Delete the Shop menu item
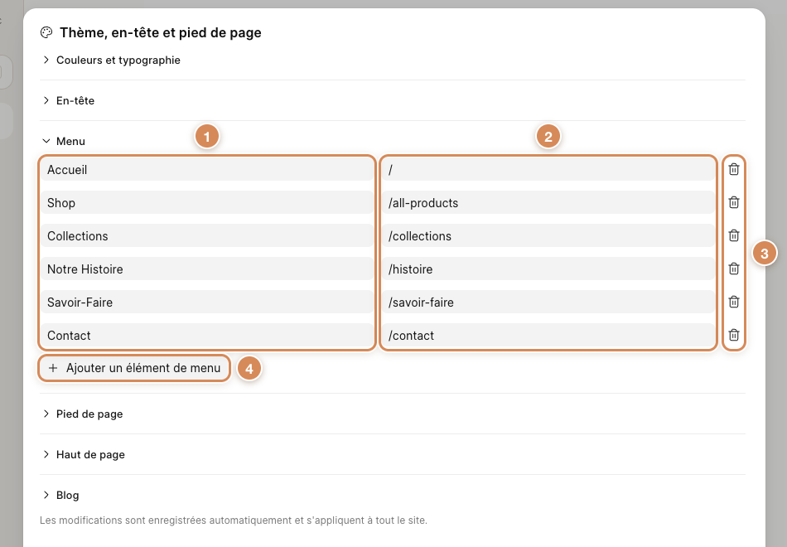The width and height of the screenshot is (787, 547). pyautogui.click(x=734, y=202)
